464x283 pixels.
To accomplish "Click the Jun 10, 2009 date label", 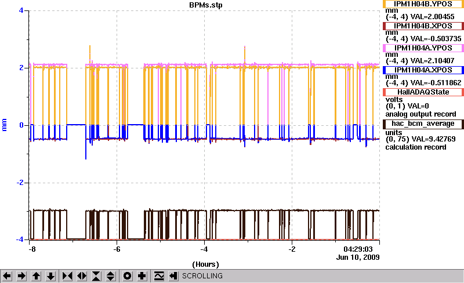I will [358, 257].
